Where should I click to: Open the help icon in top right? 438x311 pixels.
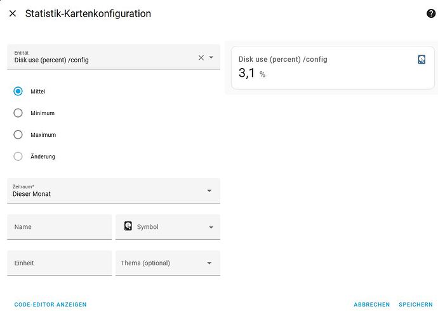point(431,13)
